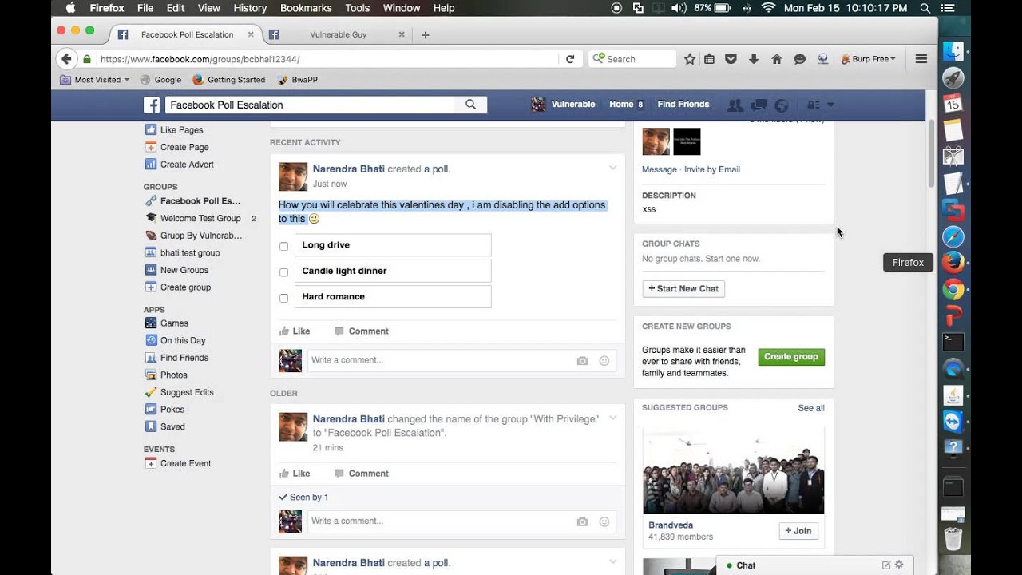Click Start New Chat button
1022x575 pixels.
(683, 288)
